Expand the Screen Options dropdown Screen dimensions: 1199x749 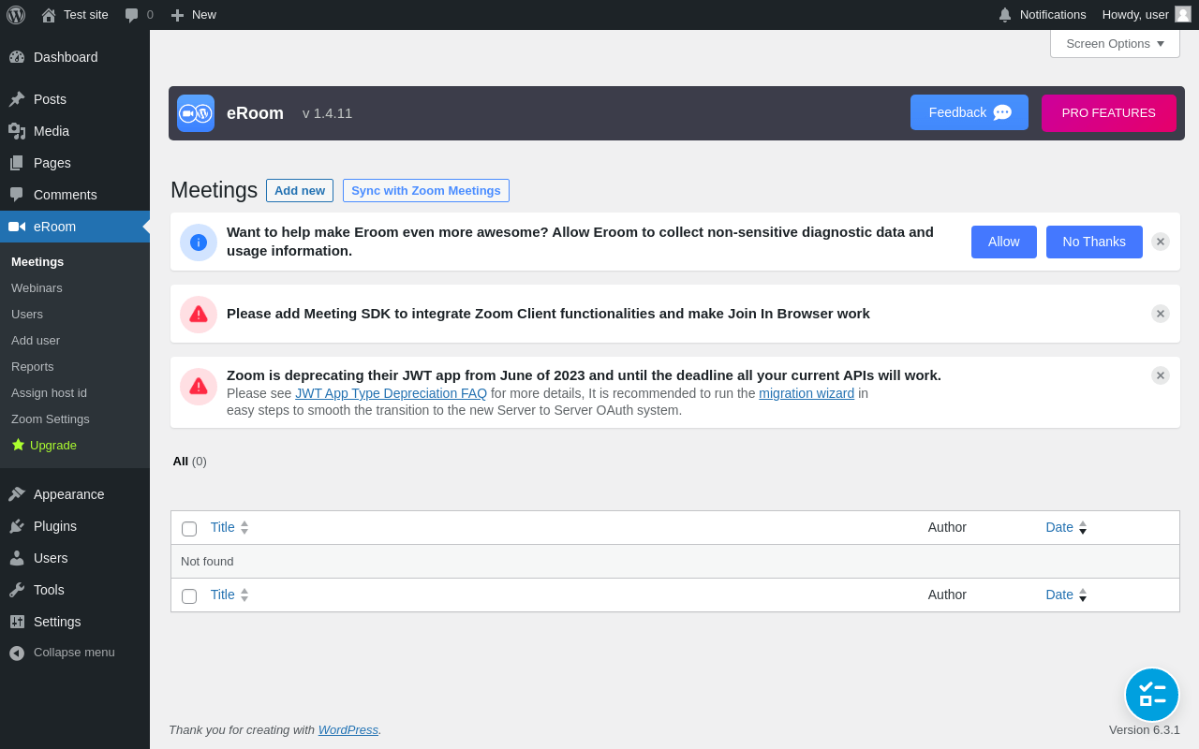point(1115,43)
